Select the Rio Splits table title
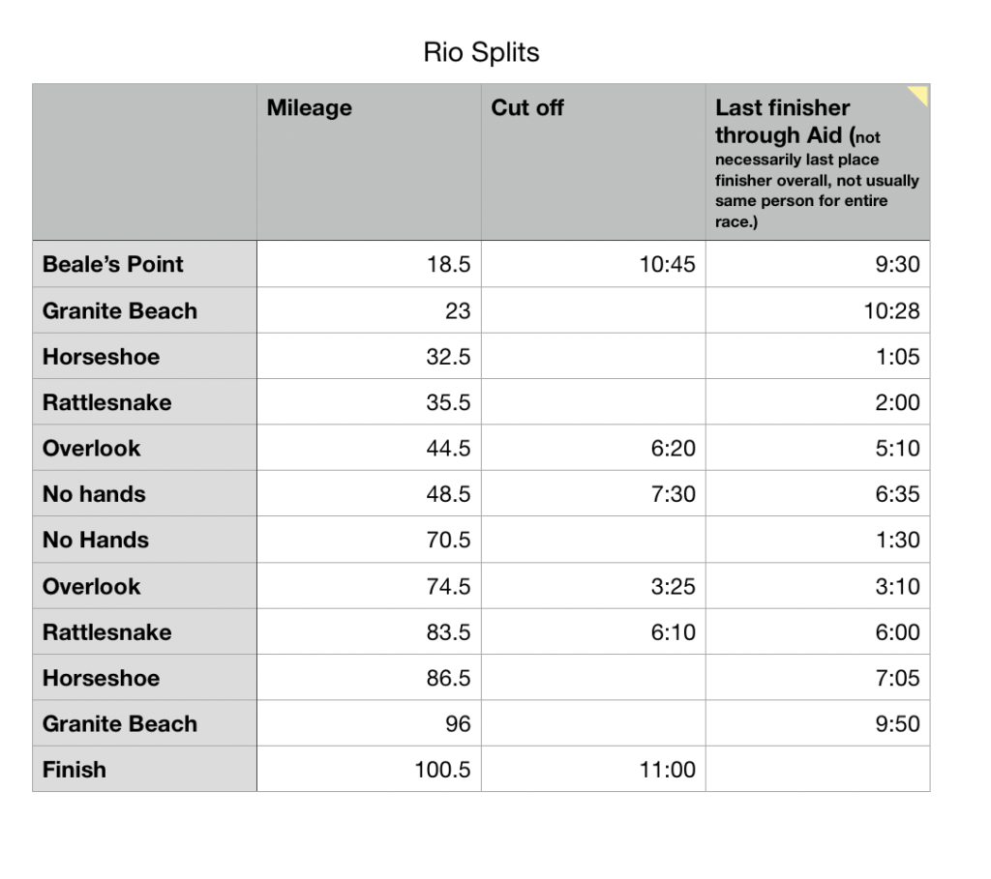 481,52
